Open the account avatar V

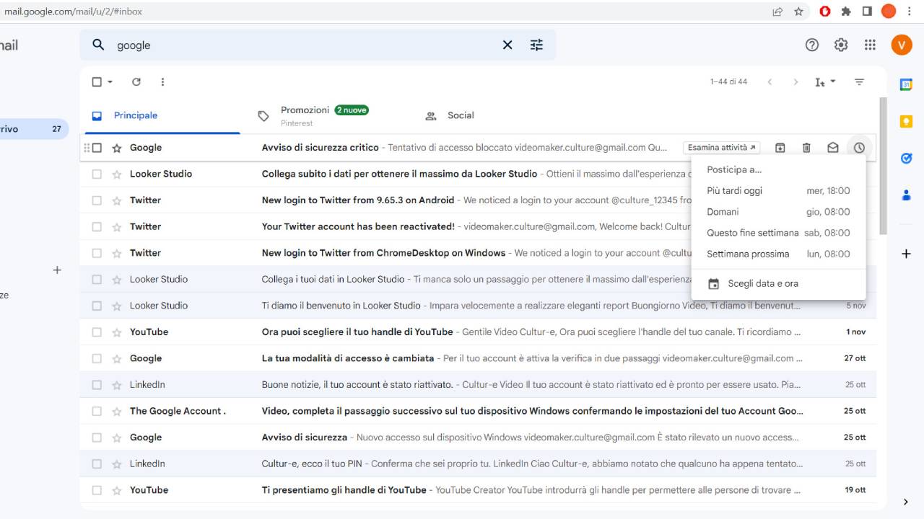click(902, 45)
